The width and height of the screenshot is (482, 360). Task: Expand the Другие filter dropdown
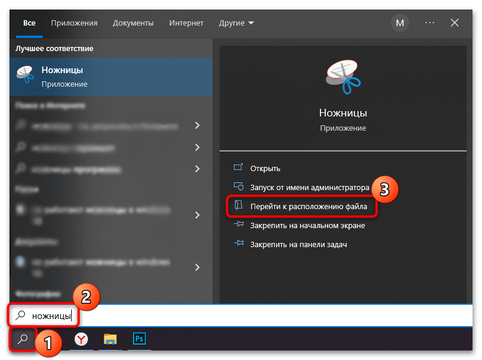coord(236,23)
